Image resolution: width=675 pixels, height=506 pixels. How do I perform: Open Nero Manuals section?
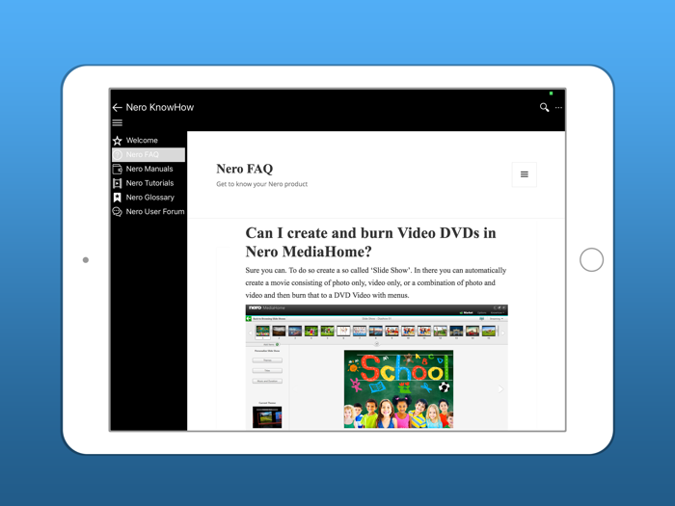coord(149,169)
